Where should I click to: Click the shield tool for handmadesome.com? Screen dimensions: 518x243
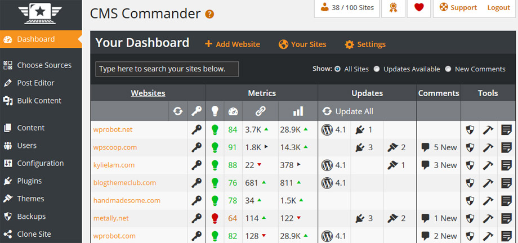click(470, 200)
